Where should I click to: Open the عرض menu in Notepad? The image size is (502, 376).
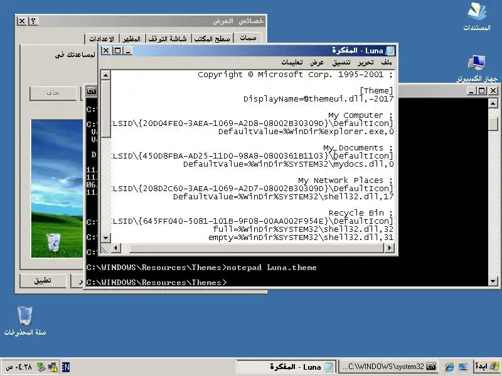coord(317,62)
